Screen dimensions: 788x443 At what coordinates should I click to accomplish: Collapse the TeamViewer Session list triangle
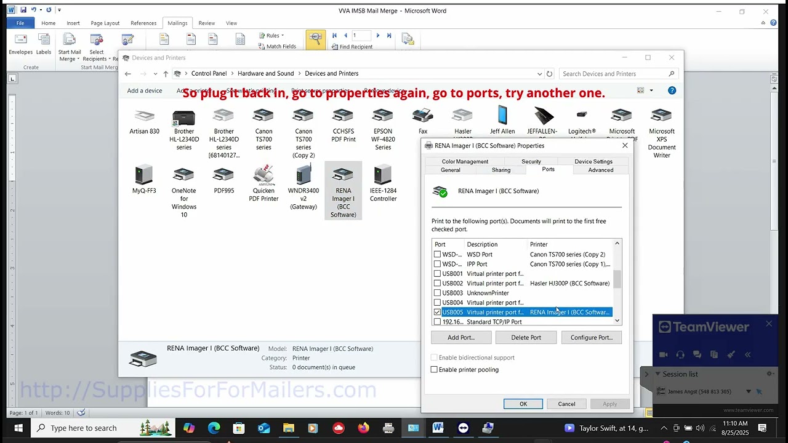point(657,374)
